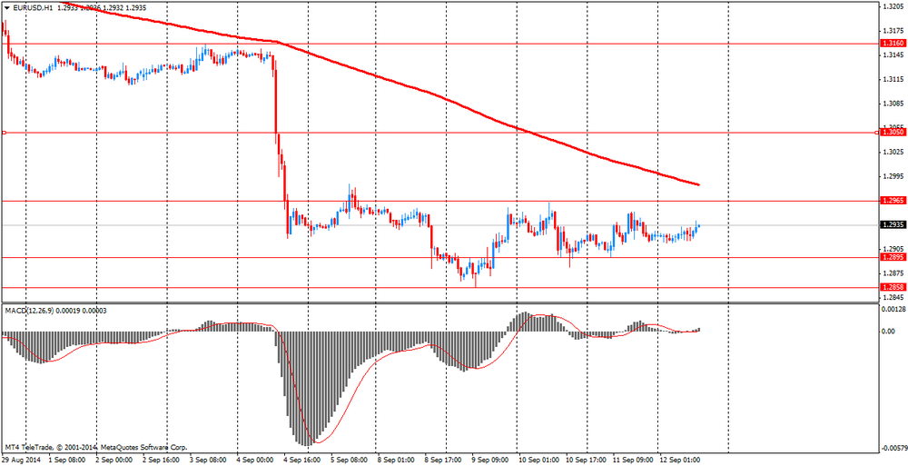Click the 4 Sep 16:00 time label
The width and height of the screenshot is (908, 466).
(x=303, y=461)
